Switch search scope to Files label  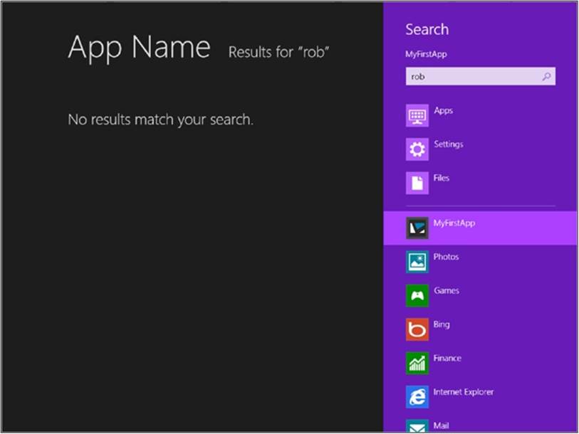tap(442, 178)
